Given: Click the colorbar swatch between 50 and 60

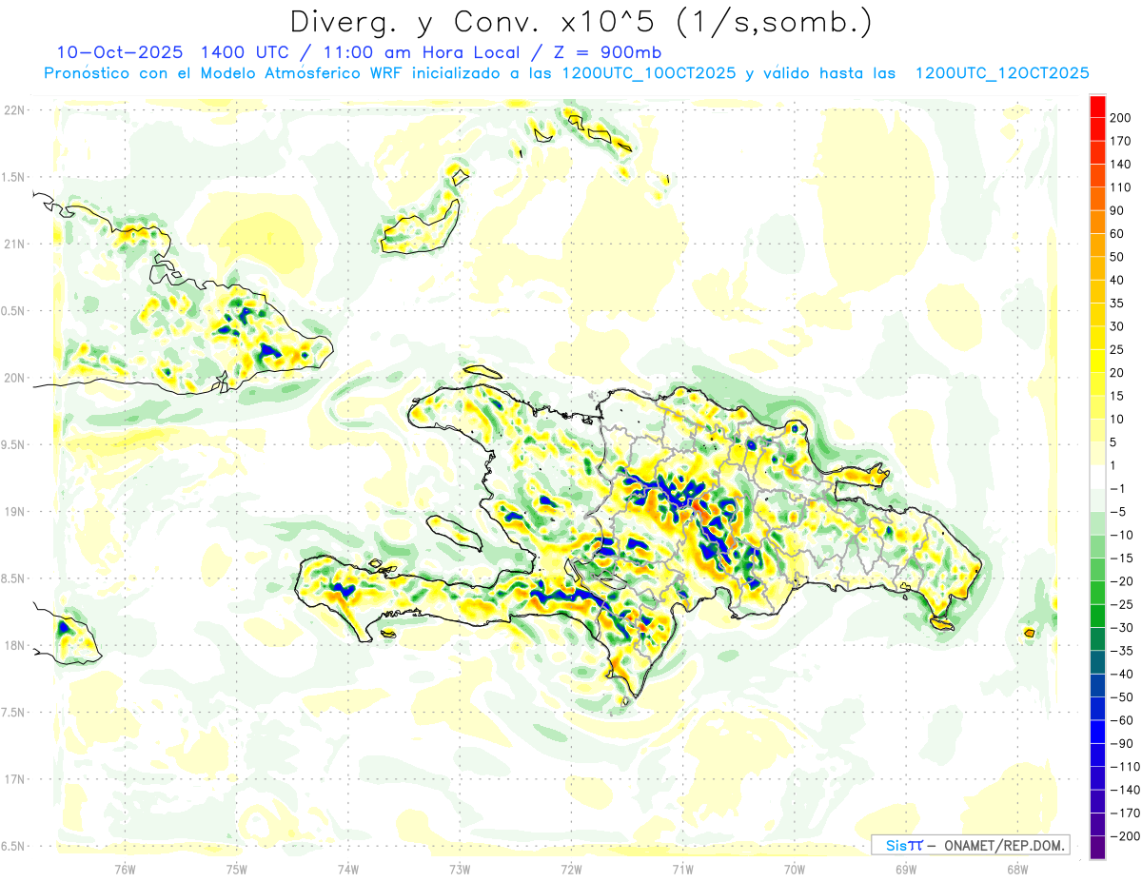Looking at the screenshot, I should coord(1097,245).
